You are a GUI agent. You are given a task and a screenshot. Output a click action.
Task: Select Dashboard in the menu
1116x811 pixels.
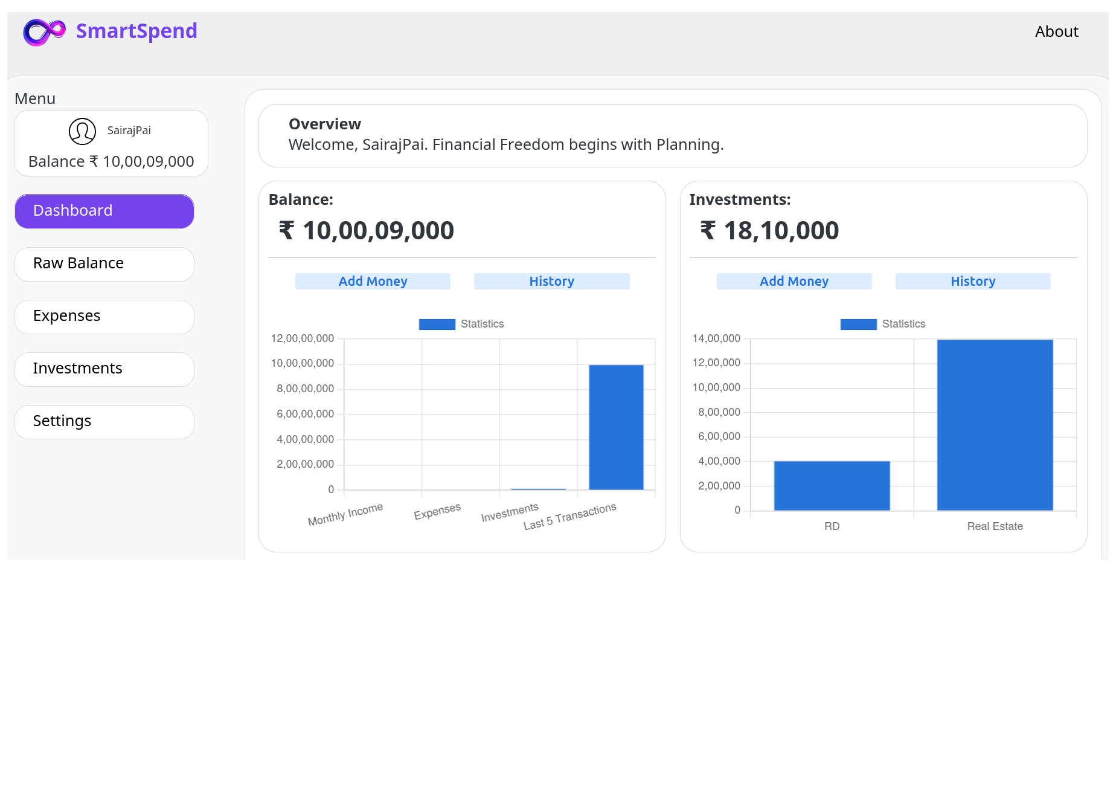[104, 211]
